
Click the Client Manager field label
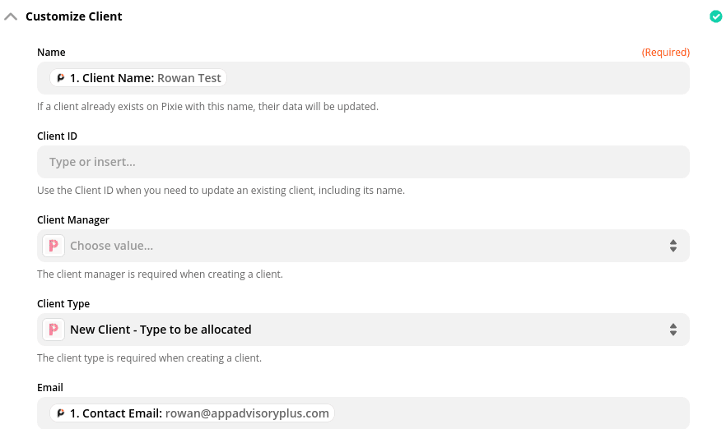(x=73, y=220)
